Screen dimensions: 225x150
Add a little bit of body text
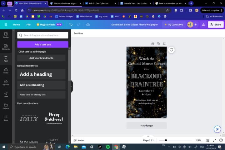[x=41, y=95]
